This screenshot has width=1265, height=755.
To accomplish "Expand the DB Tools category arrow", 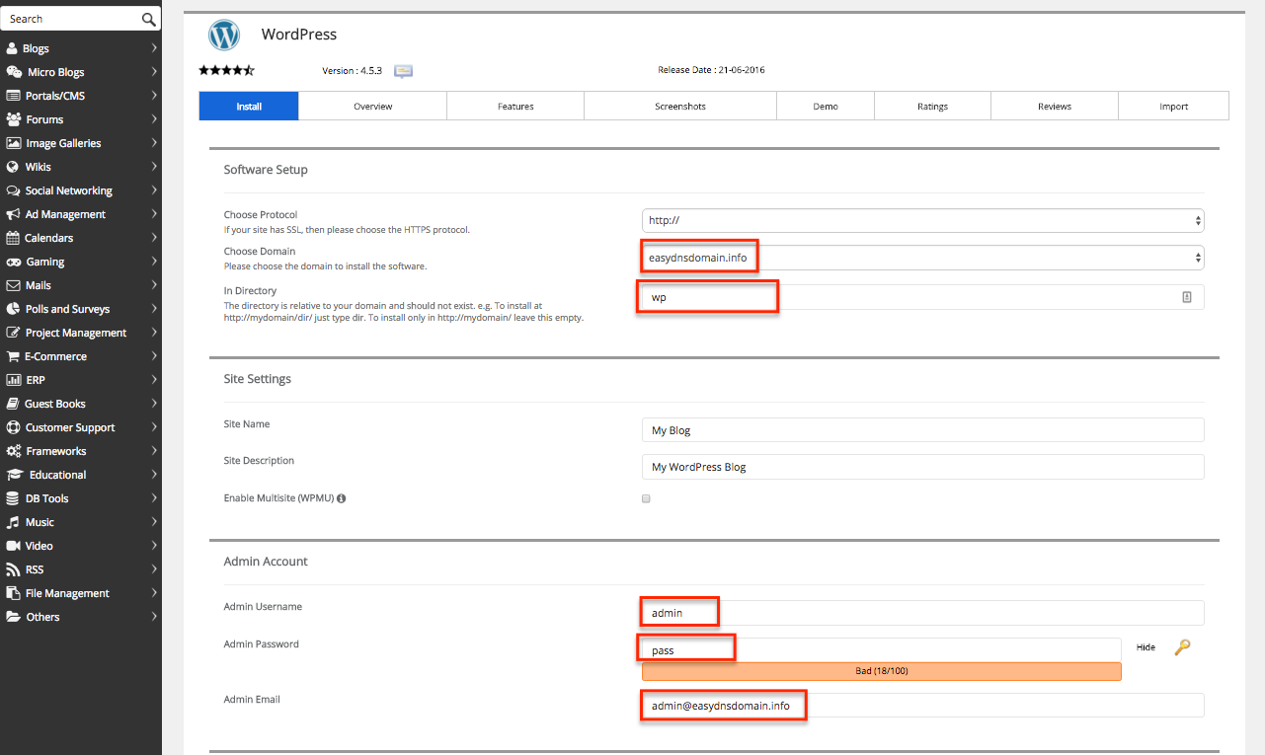I will tap(155, 498).
